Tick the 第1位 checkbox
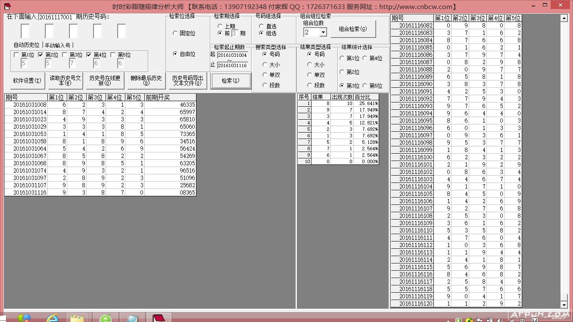573x322 pixels. [x=16, y=55]
